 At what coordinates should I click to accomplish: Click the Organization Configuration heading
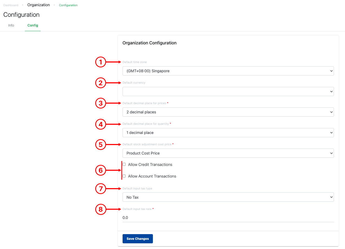click(x=150, y=43)
